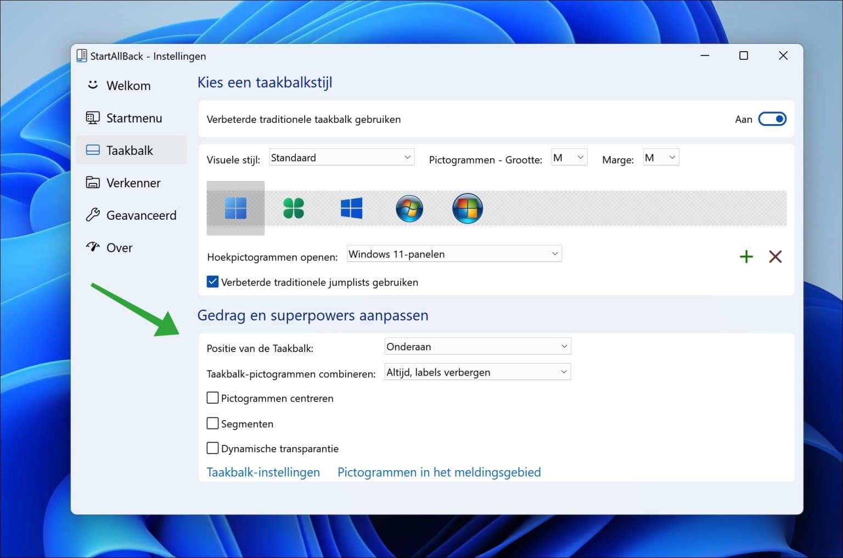Viewport: 843px width, 558px height.
Task: Click the Taakbalk-instellingen link
Action: pyautogui.click(x=263, y=472)
